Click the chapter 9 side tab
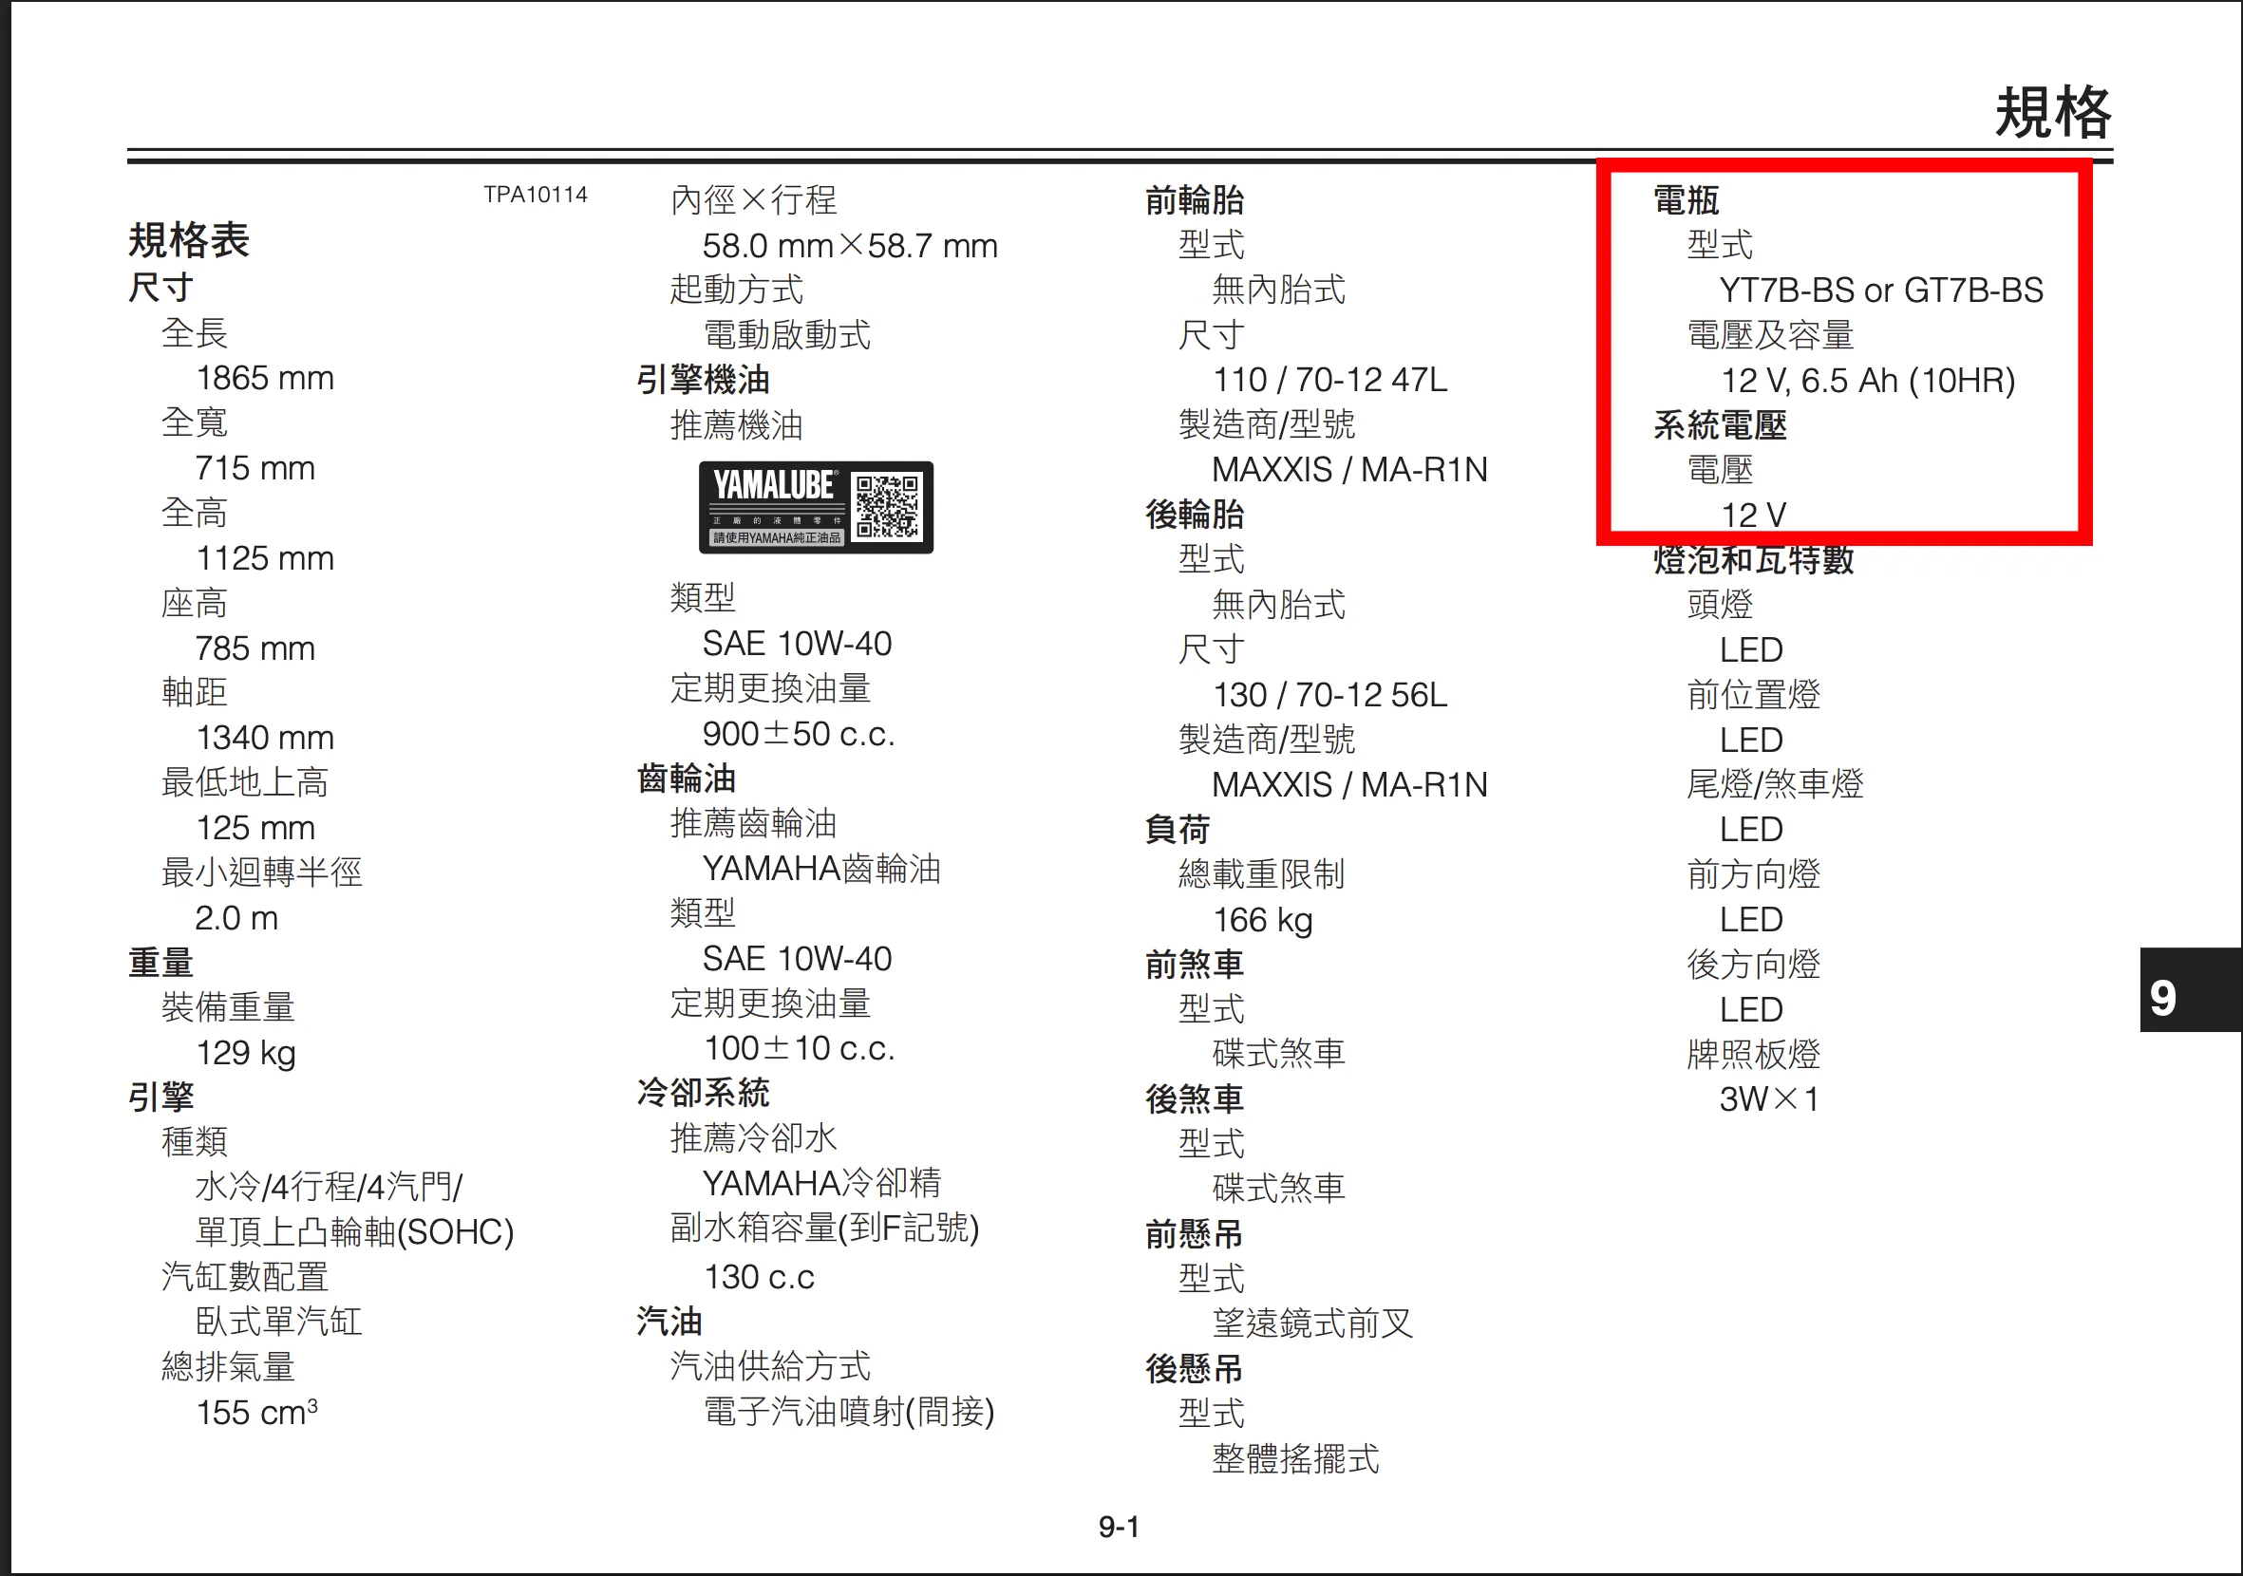Viewport: 2243px width, 1576px height. pyautogui.click(x=2190, y=990)
